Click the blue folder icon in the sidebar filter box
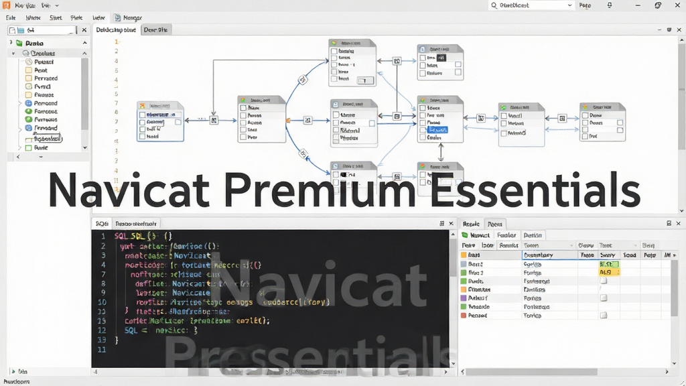 click(x=21, y=30)
